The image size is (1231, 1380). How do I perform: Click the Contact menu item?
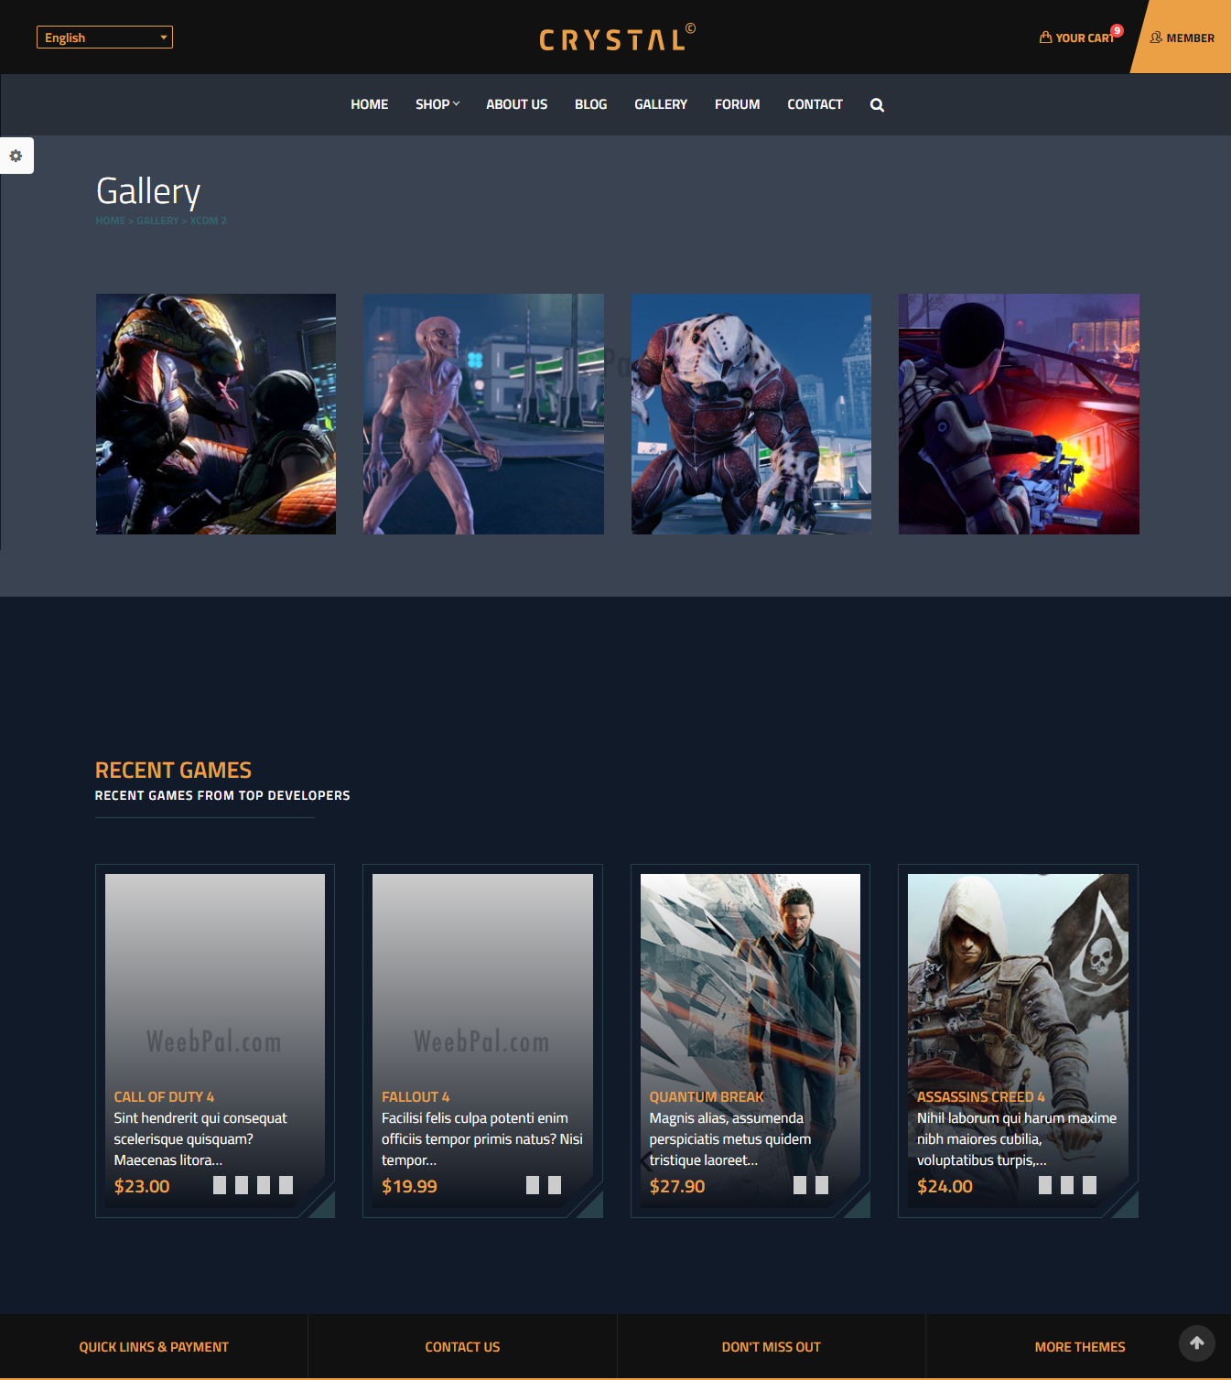[x=815, y=104]
